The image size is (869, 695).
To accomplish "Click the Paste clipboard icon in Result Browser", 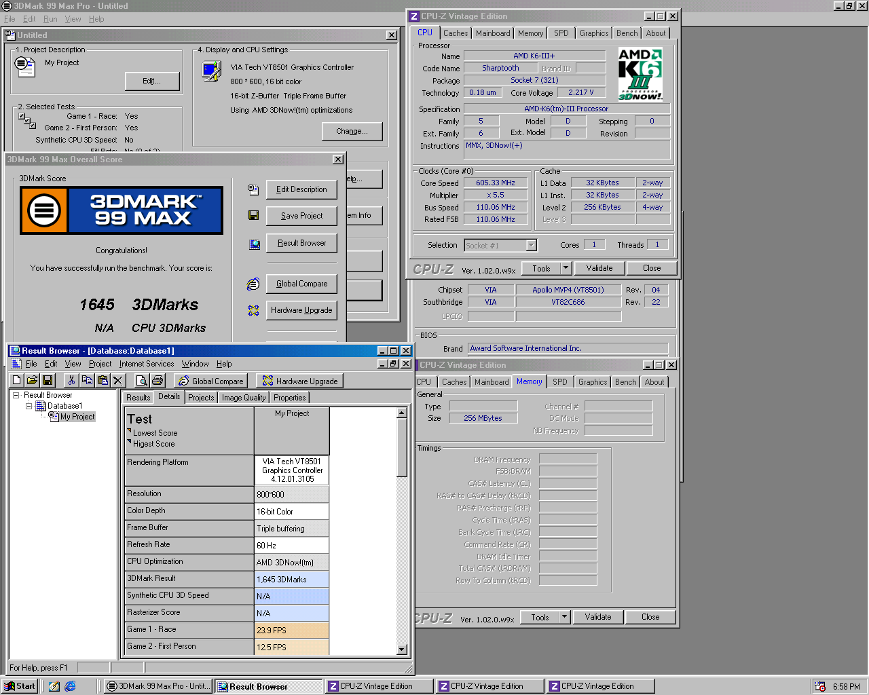I will (x=103, y=381).
